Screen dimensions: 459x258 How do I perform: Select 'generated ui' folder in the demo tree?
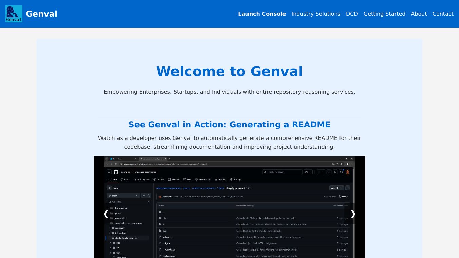120,218
